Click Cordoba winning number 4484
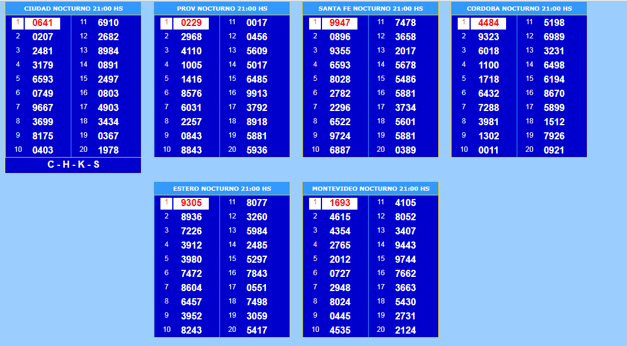627x346 pixels. coord(488,23)
